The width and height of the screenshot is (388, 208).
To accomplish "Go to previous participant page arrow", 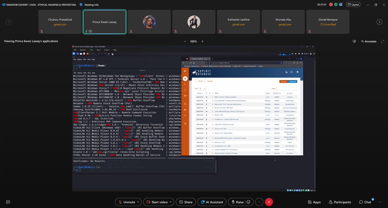I will point(8,22).
